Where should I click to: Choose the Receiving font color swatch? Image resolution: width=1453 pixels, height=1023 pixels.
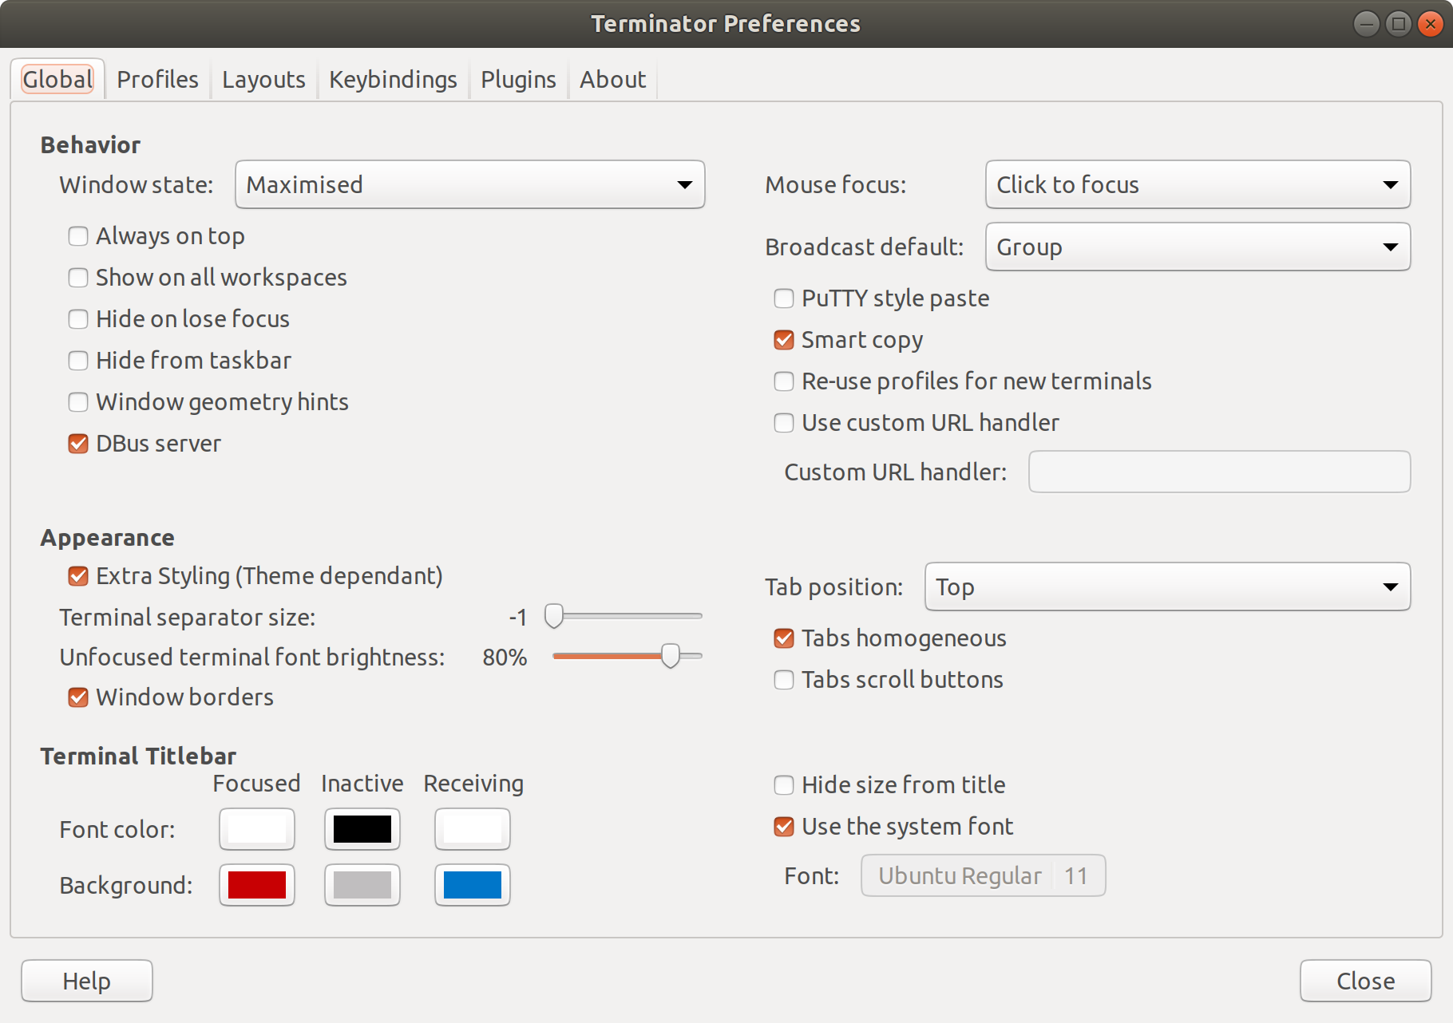(473, 829)
